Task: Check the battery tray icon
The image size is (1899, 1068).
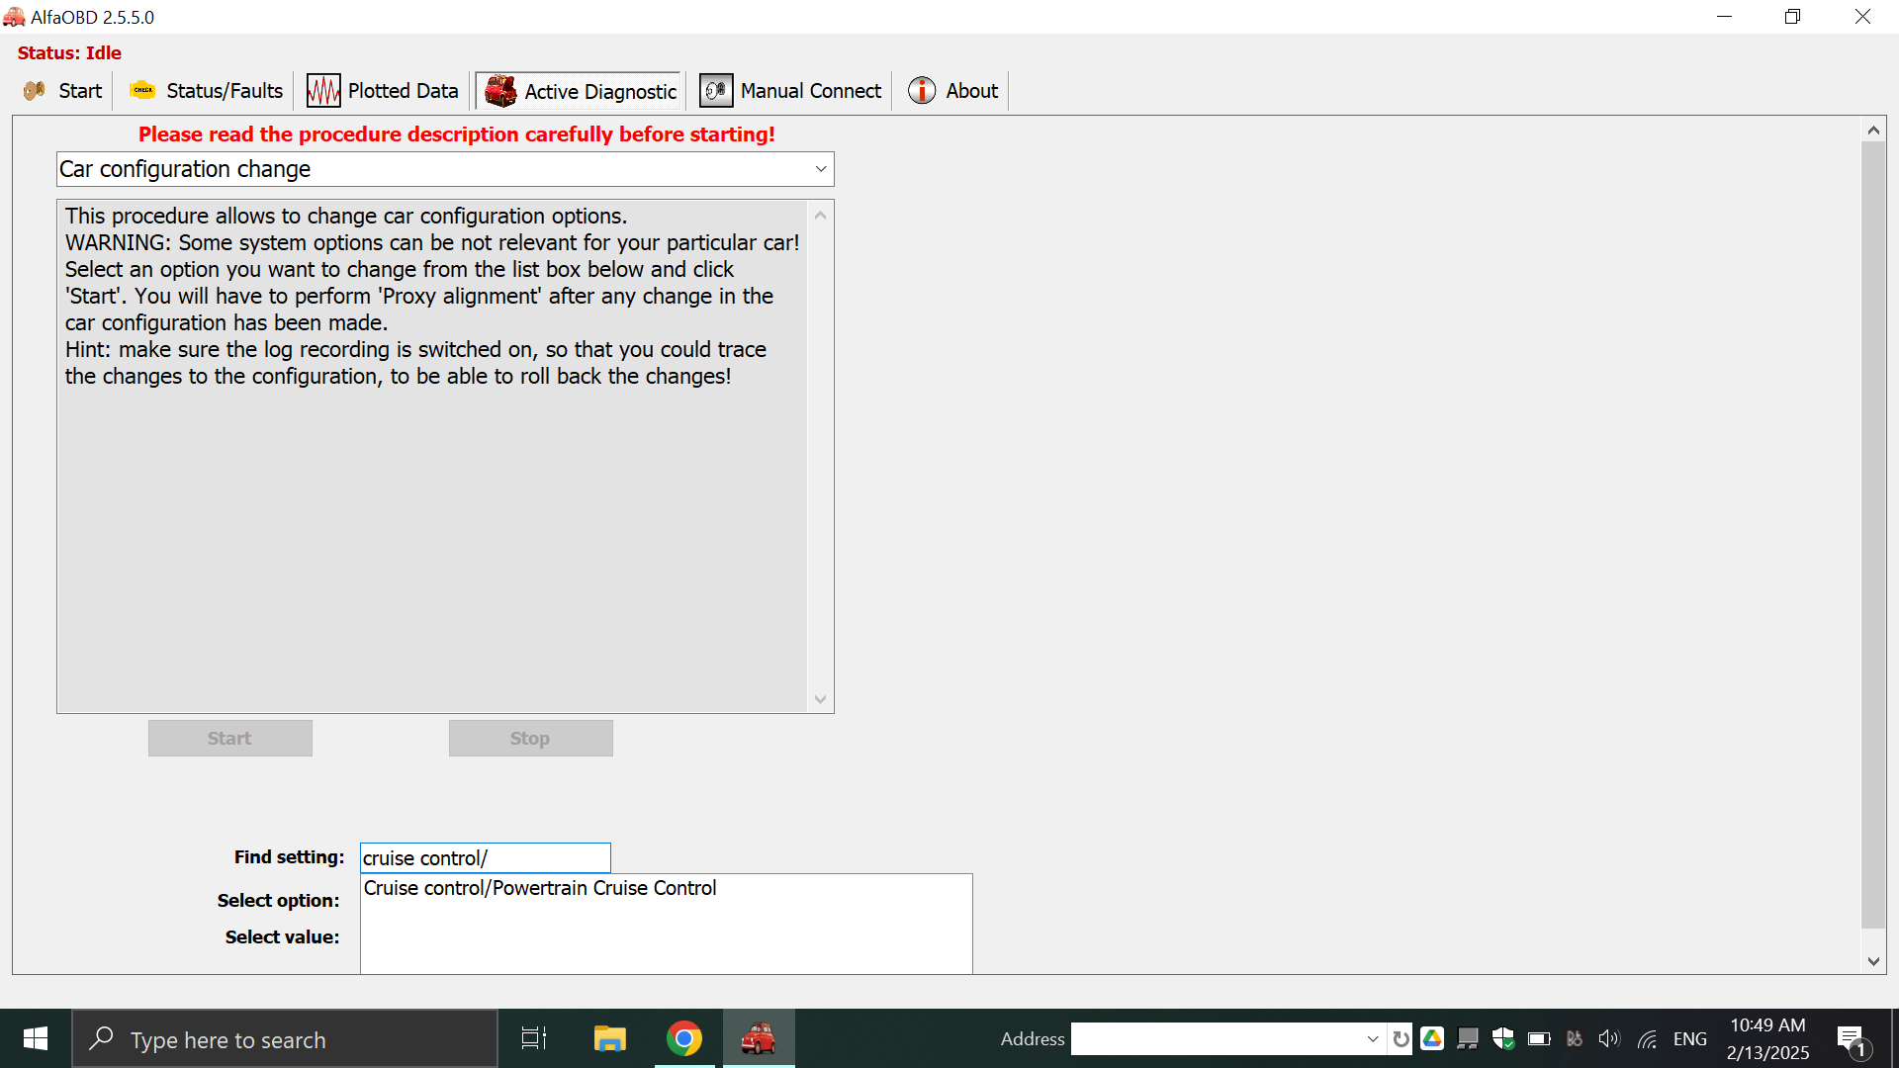Action: coord(1539,1039)
